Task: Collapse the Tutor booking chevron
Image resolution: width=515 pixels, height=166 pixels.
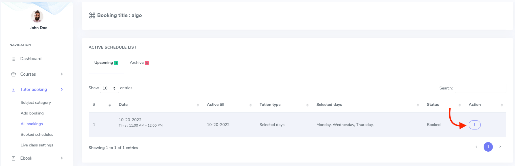Action: pyautogui.click(x=62, y=89)
